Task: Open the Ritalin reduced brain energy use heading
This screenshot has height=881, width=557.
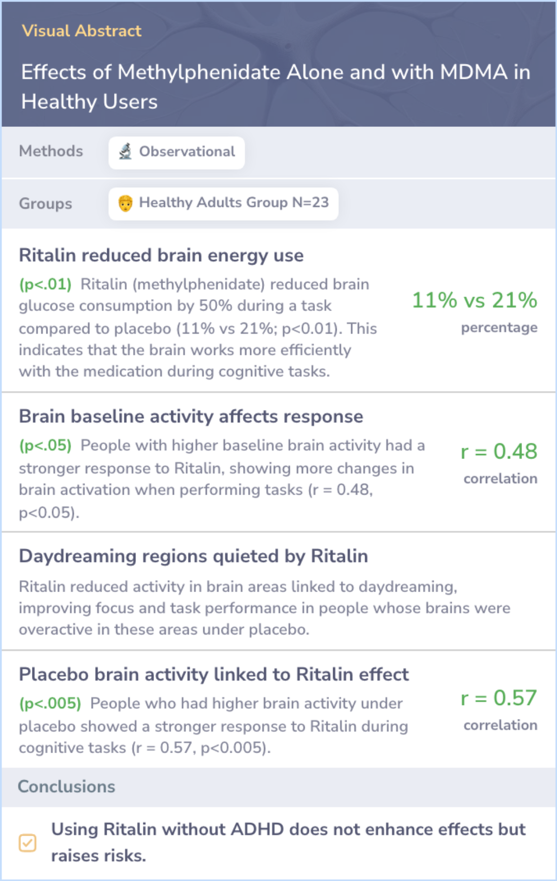Action: tap(161, 255)
